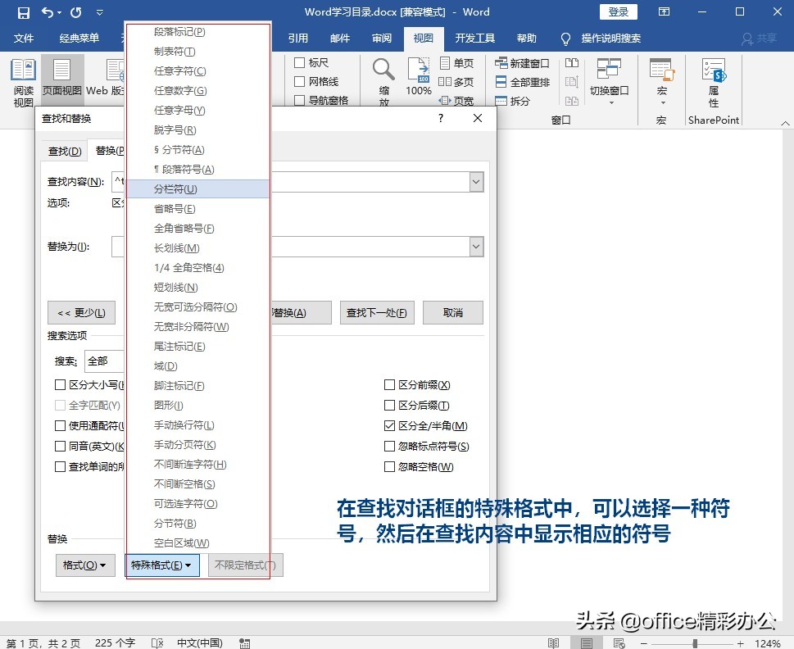Viewport: 794px width, 649px height.
Task: Switch to the 开发工具 ribbon tab
Action: pos(474,38)
